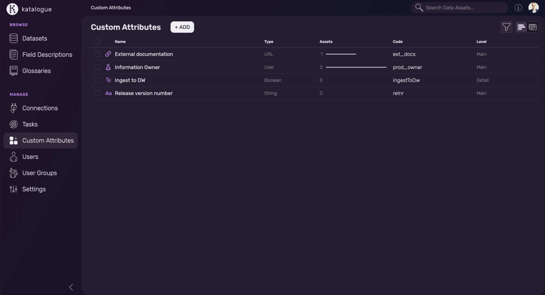Open the Ingest to DW attribute
The image size is (545, 295).
pos(130,80)
